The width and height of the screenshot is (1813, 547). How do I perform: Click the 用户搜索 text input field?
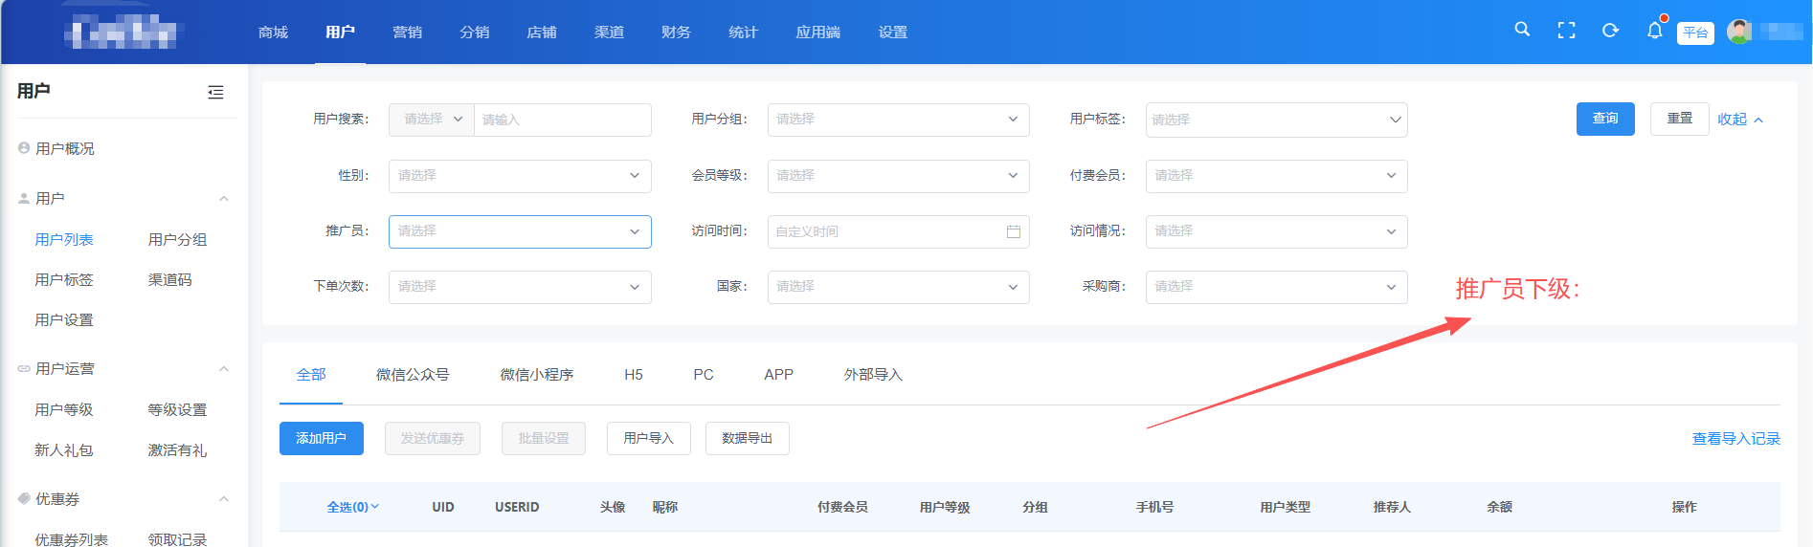(562, 120)
